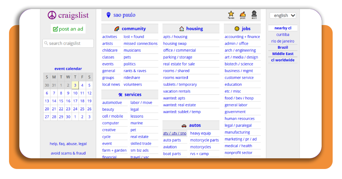Open wanted: sublet / temp link
342x179 pixels.
(x=182, y=112)
